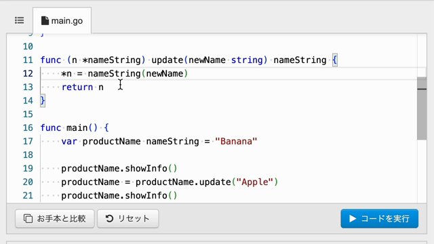The height and width of the screenshot is (244, 434).
Task: Open the file list hamburger icon
Action: pos(20,20)
